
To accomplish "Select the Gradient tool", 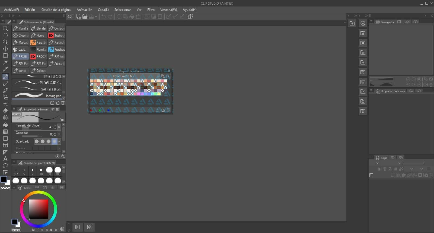I will coord(5,132).
